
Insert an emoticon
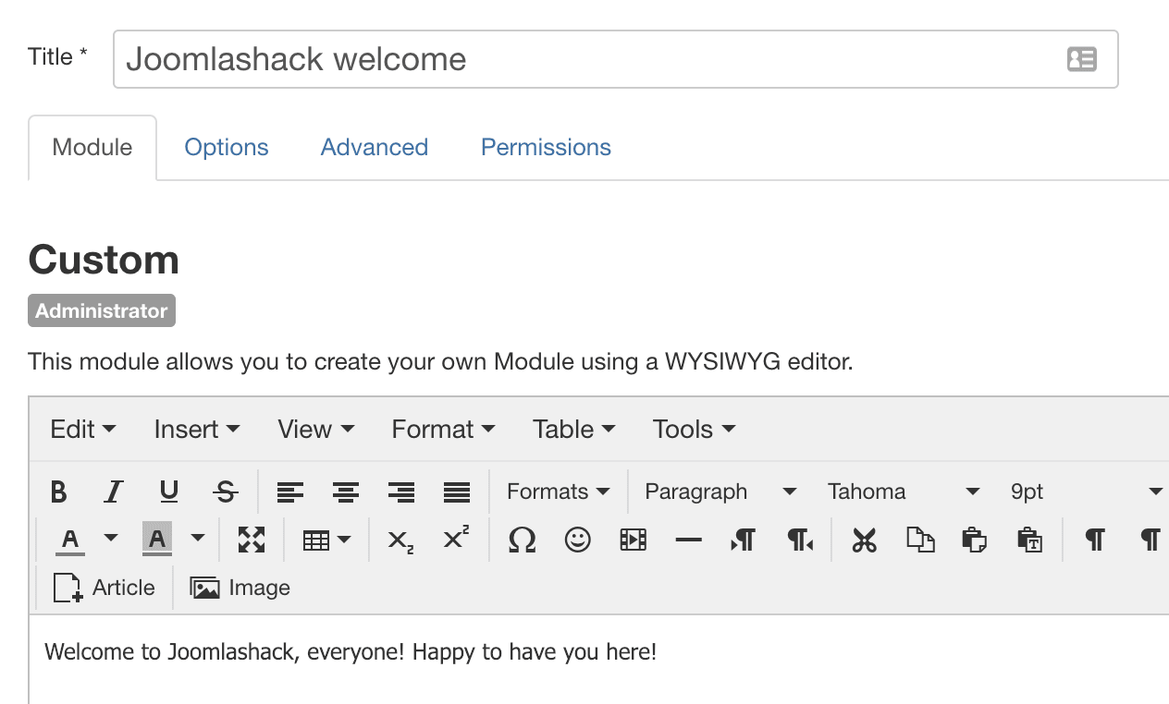click(578, 540)
